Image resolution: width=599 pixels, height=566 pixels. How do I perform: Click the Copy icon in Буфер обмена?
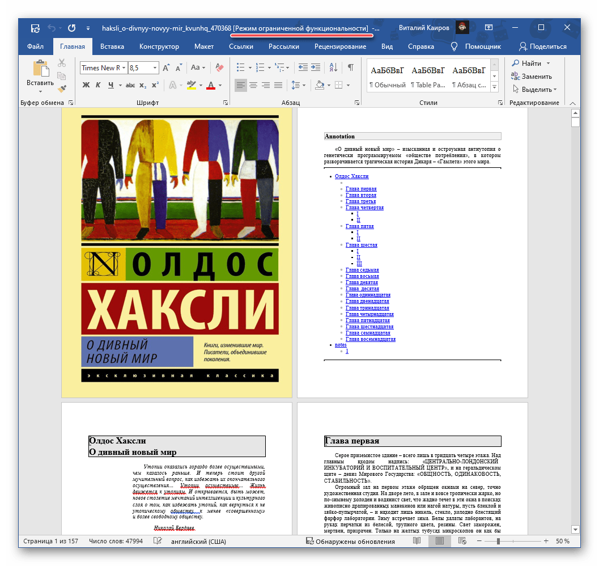pos(62,76)
